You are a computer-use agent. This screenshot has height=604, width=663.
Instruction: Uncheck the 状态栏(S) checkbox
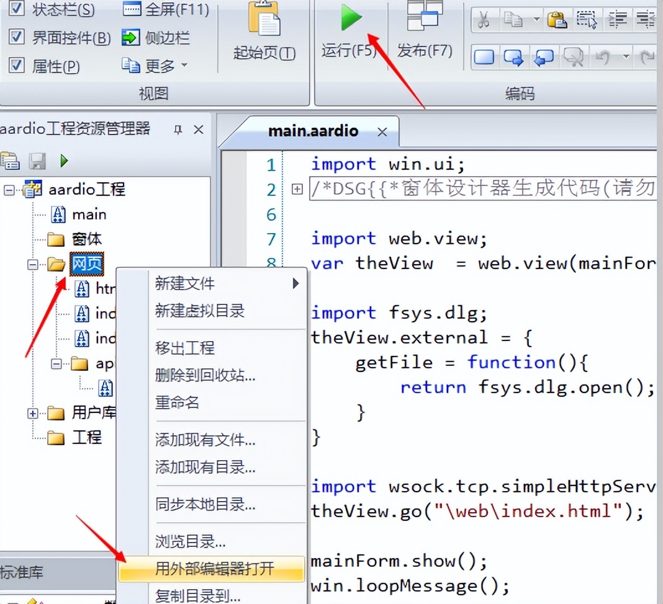click(x=17, y=9)
